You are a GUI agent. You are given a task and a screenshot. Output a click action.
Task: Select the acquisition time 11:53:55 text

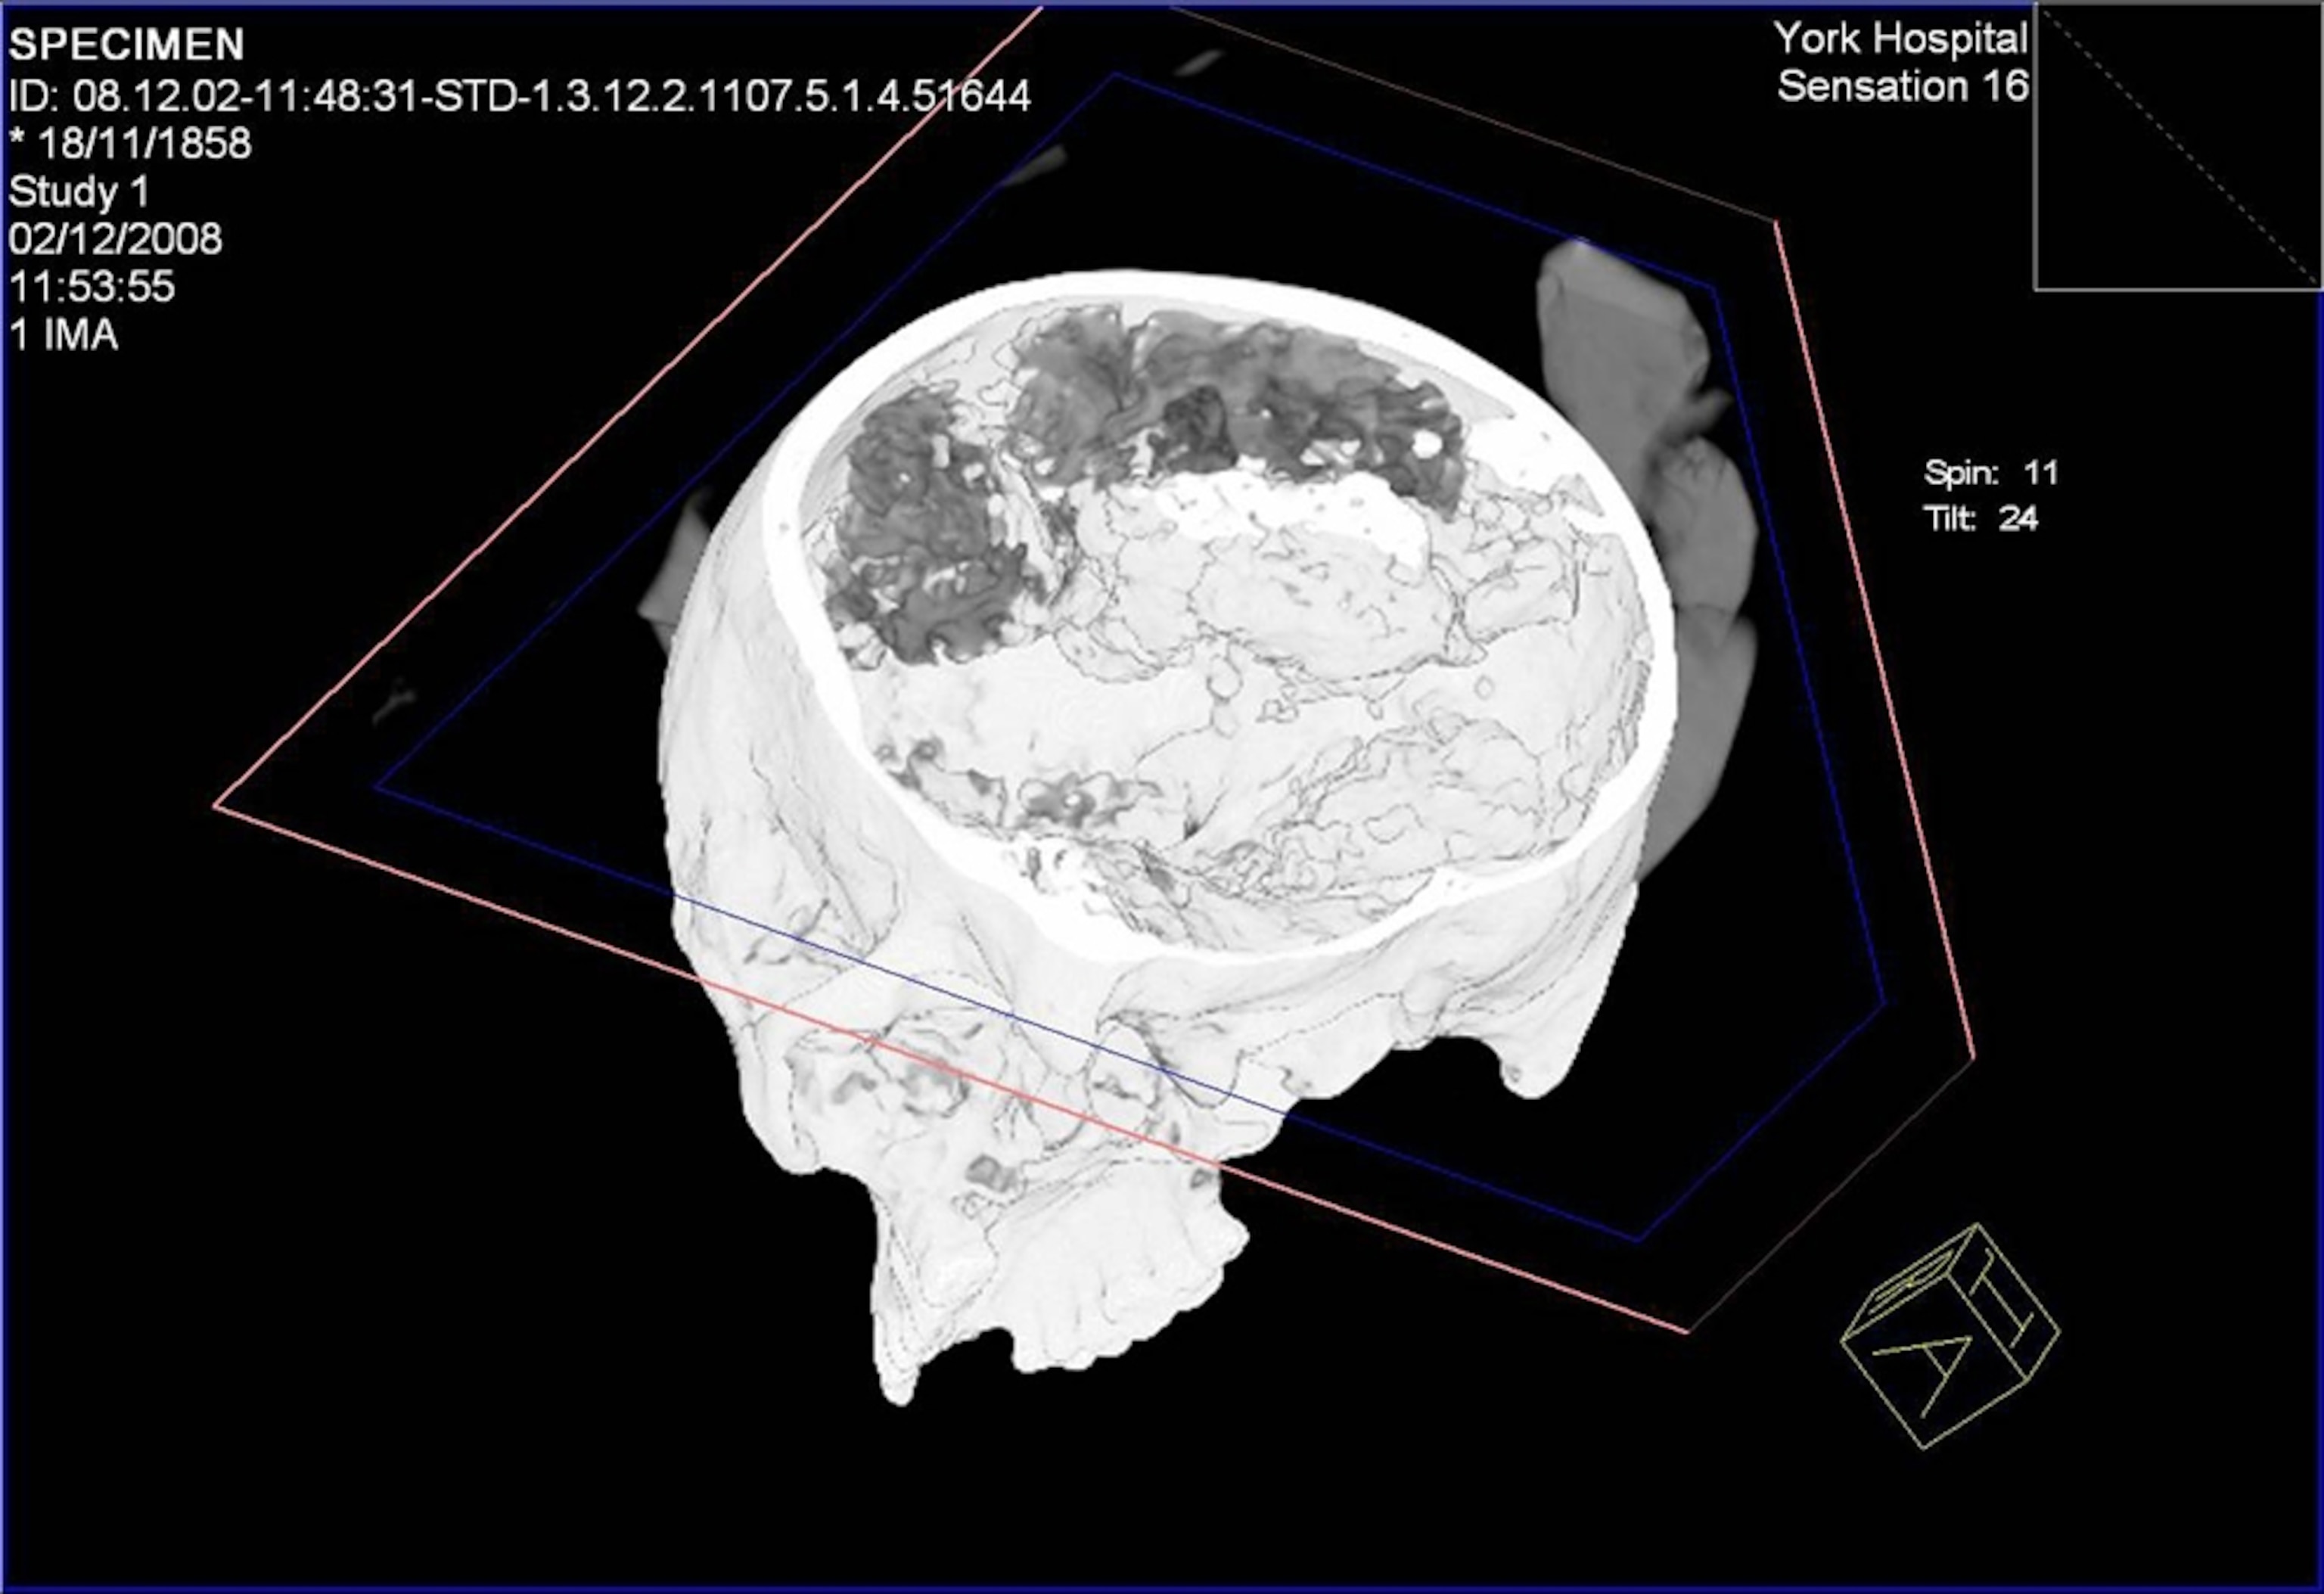pyautogui.click(x=95, y=288)
